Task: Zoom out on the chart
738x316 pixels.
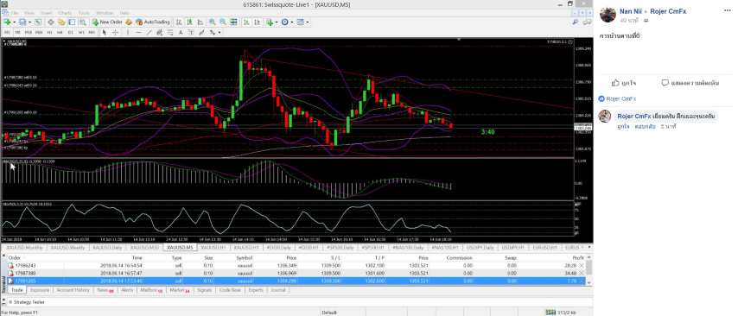Action: pos(223,22)
